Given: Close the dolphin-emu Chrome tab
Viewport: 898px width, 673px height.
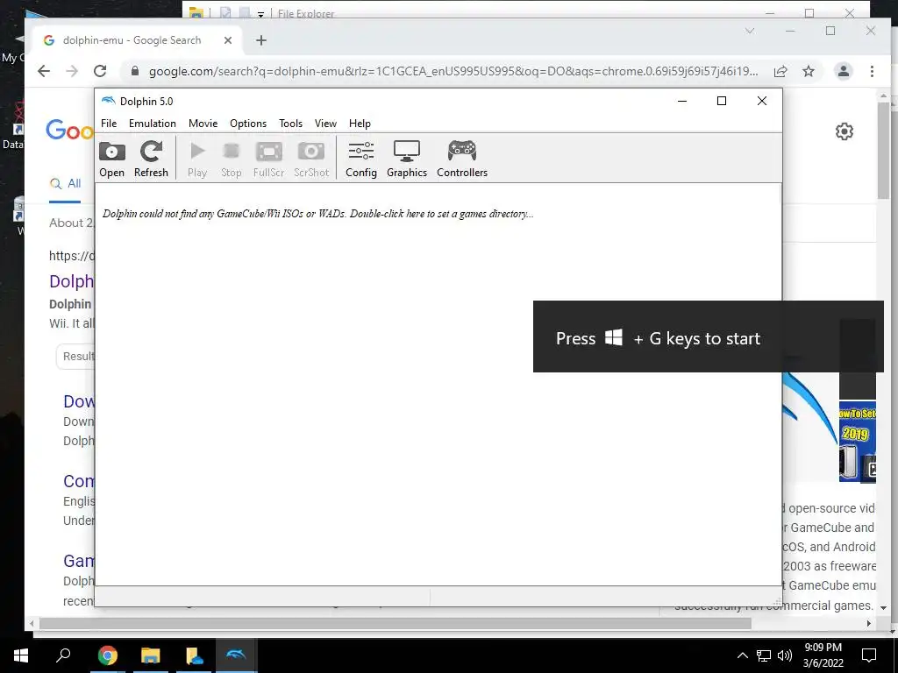Looking at the screenshot, I should (228, 40).
